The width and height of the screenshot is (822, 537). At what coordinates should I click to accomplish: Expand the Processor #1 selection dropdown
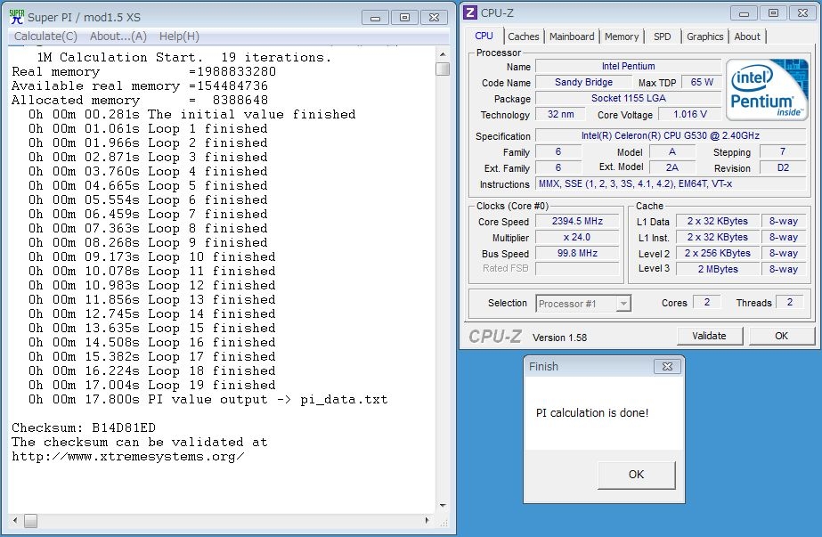[623, 304]
